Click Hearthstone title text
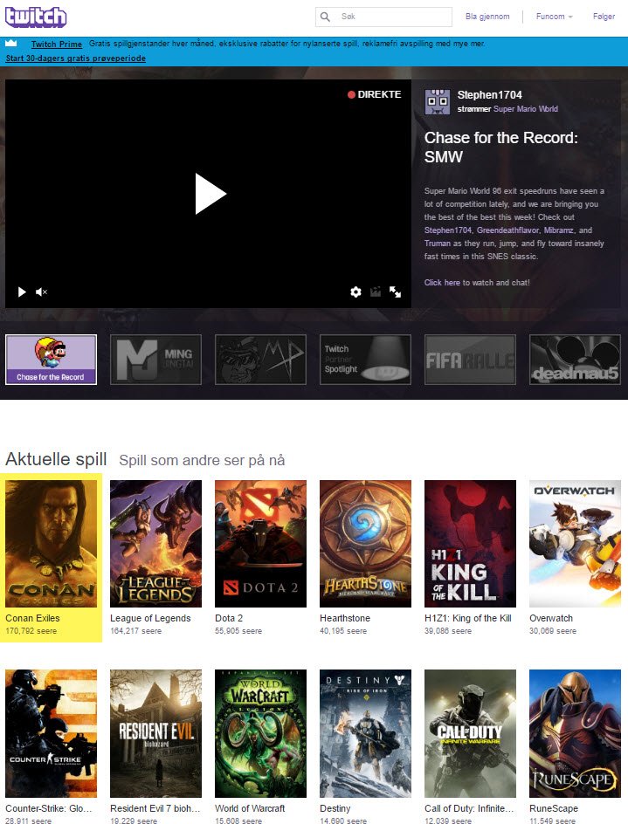The height and width of the screenshot is (824, 628). click(345, 619)
